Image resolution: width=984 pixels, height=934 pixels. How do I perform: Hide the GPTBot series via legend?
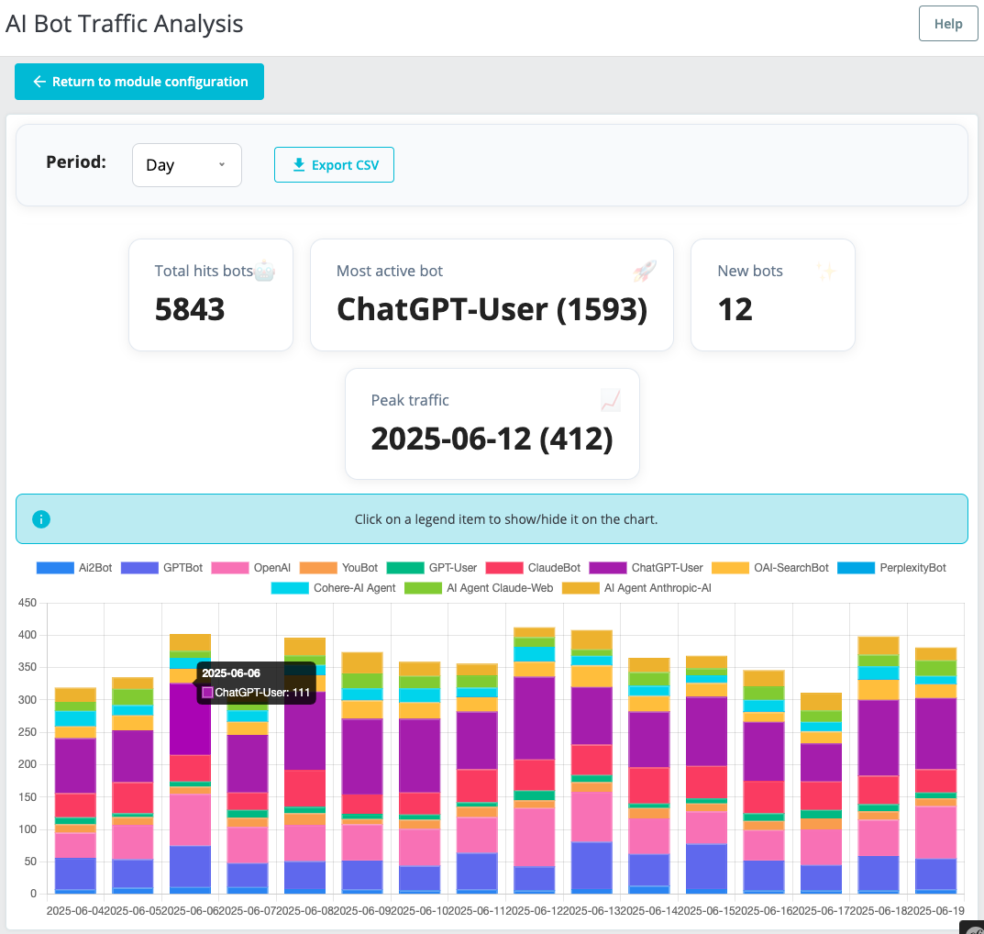coord(162,568)
